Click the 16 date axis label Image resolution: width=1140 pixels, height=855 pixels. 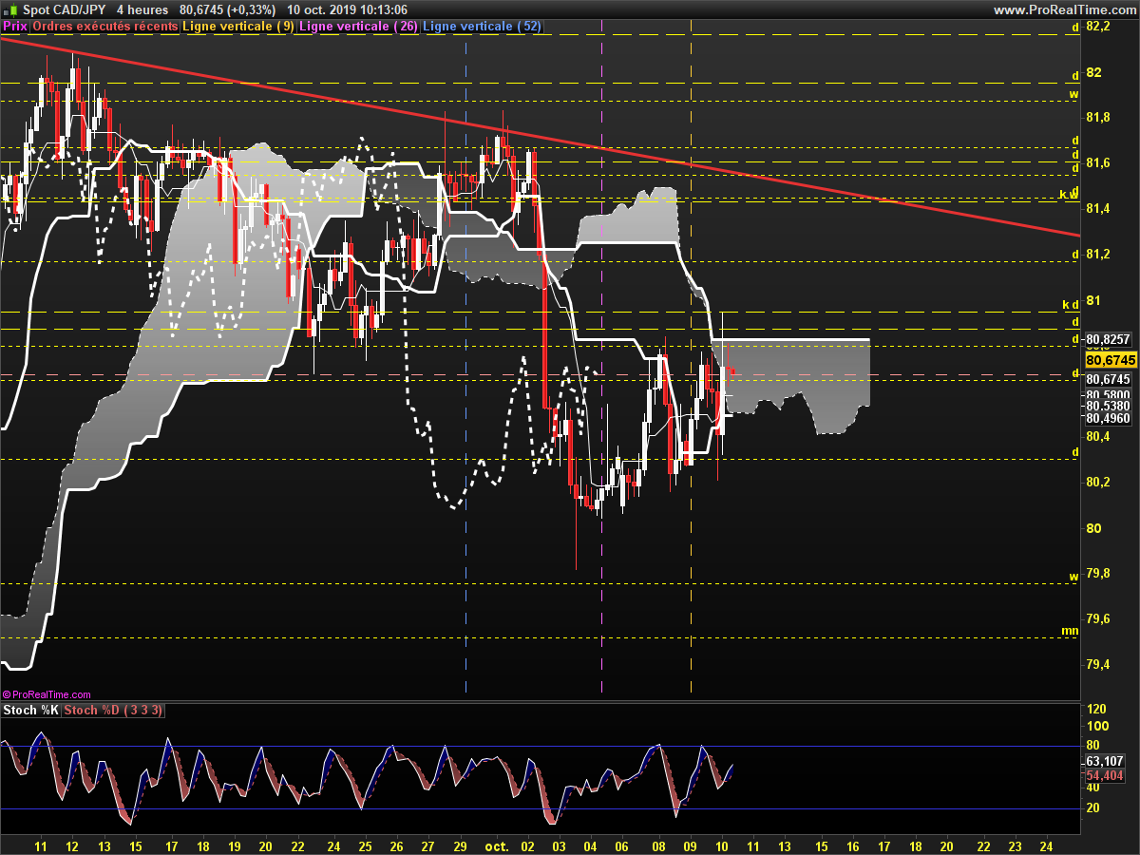[x=851, y=845]
